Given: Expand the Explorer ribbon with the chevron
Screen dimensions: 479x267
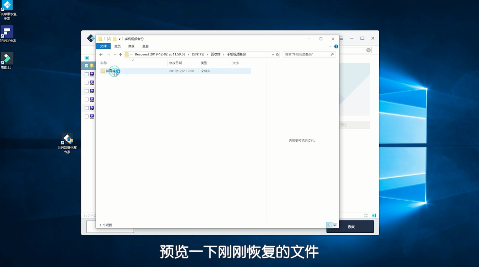Looking at the screenshot, I should pos(330,46).
